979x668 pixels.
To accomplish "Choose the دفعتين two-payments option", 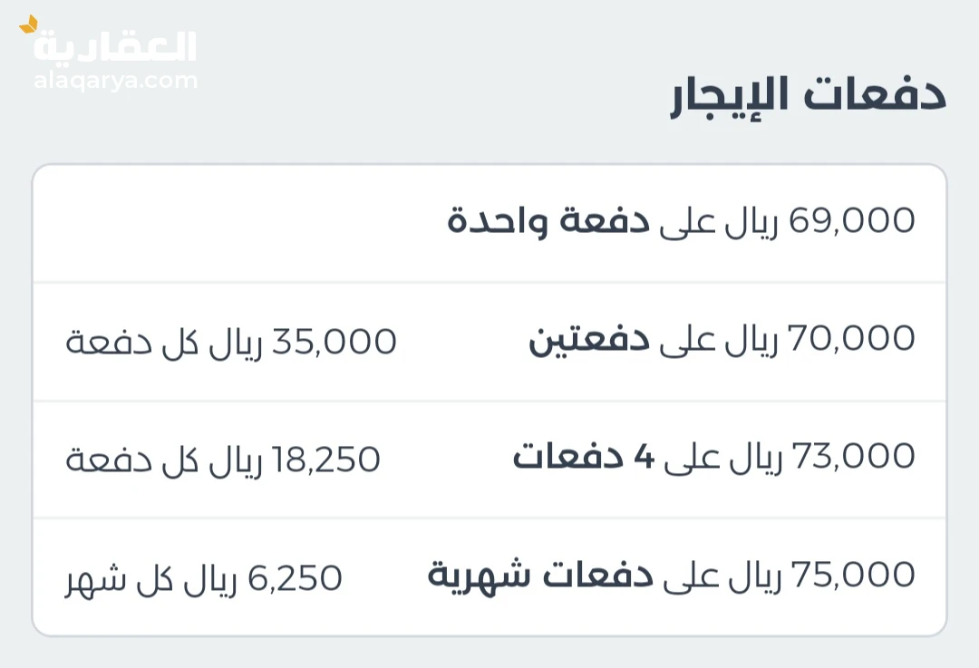I will pyautogui.click(x=589, y=340).
